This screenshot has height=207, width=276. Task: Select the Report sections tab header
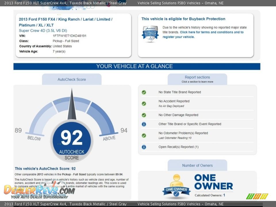tap(197, 79)
